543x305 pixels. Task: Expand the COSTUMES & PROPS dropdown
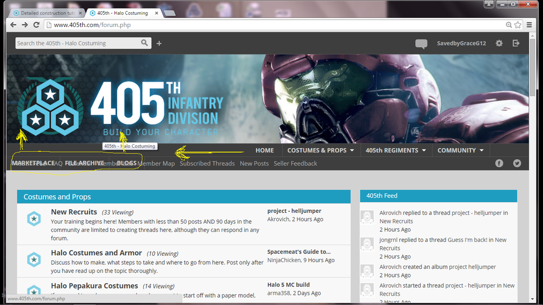321,150
